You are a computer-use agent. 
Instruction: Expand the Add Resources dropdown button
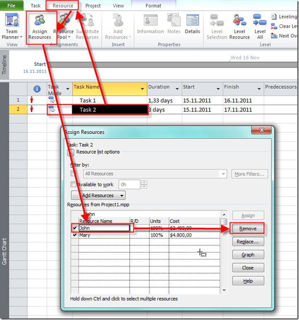pos(98,195)
